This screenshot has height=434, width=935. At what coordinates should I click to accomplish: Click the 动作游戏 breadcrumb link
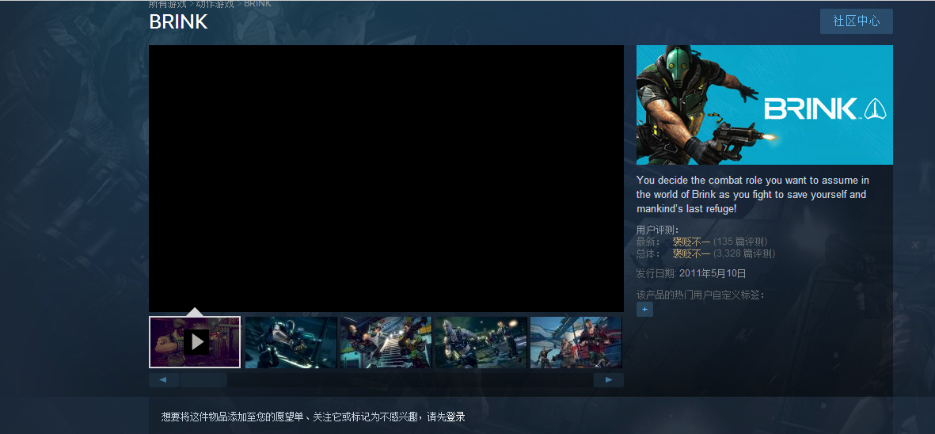pyautogui.click(x=215, y=4)
